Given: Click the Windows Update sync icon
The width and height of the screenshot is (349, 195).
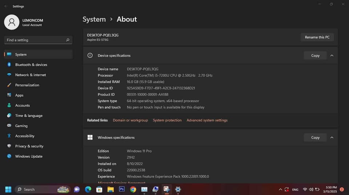Looking at the screenshot, I should [9, 156].
